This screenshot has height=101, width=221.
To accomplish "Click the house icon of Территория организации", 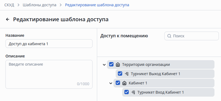I will coord(118,65).
